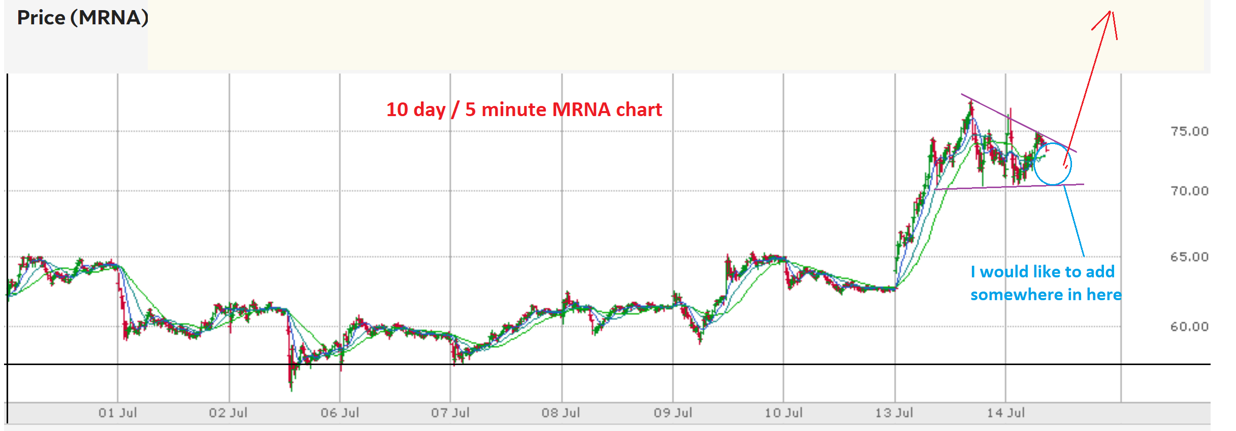Select the 09 Jul date label
This screenshot has width=1236, height=431.
[673, 413]
